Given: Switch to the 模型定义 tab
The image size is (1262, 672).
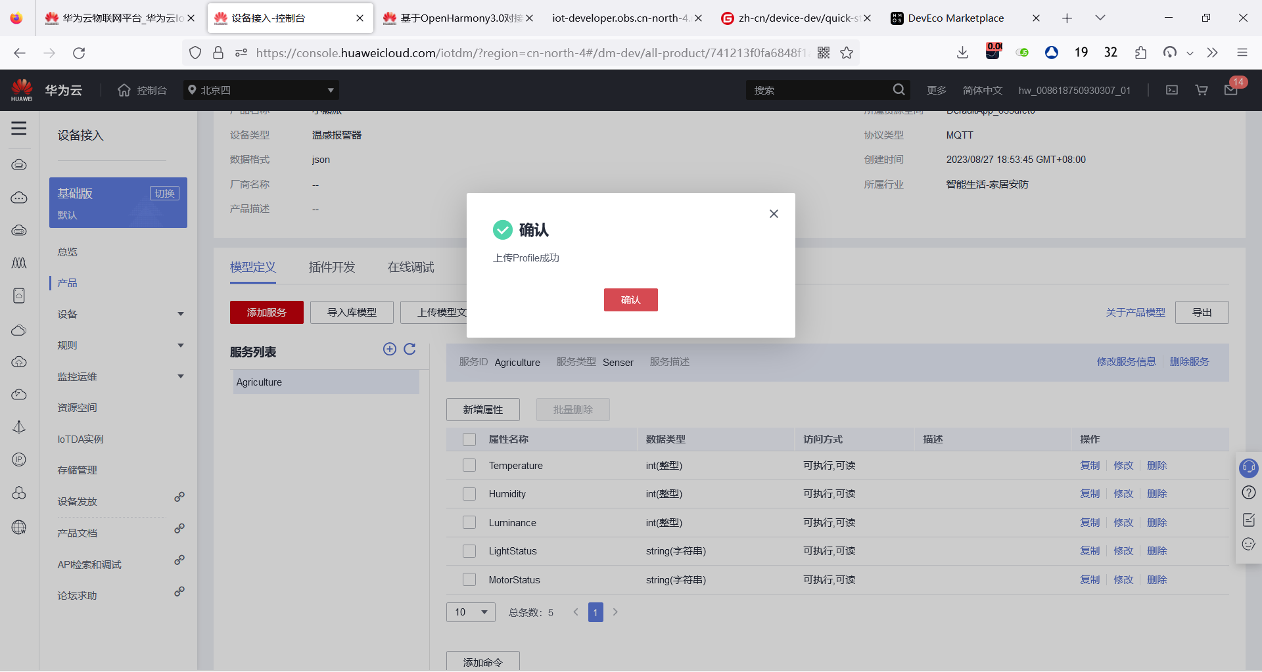Looking at the screenshot, I should [x=253, y=267].
